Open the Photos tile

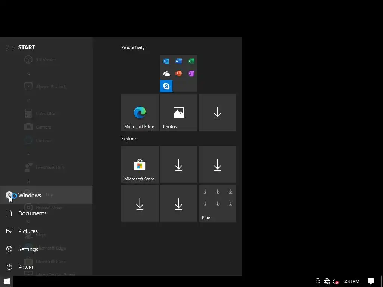pos(178,112)
